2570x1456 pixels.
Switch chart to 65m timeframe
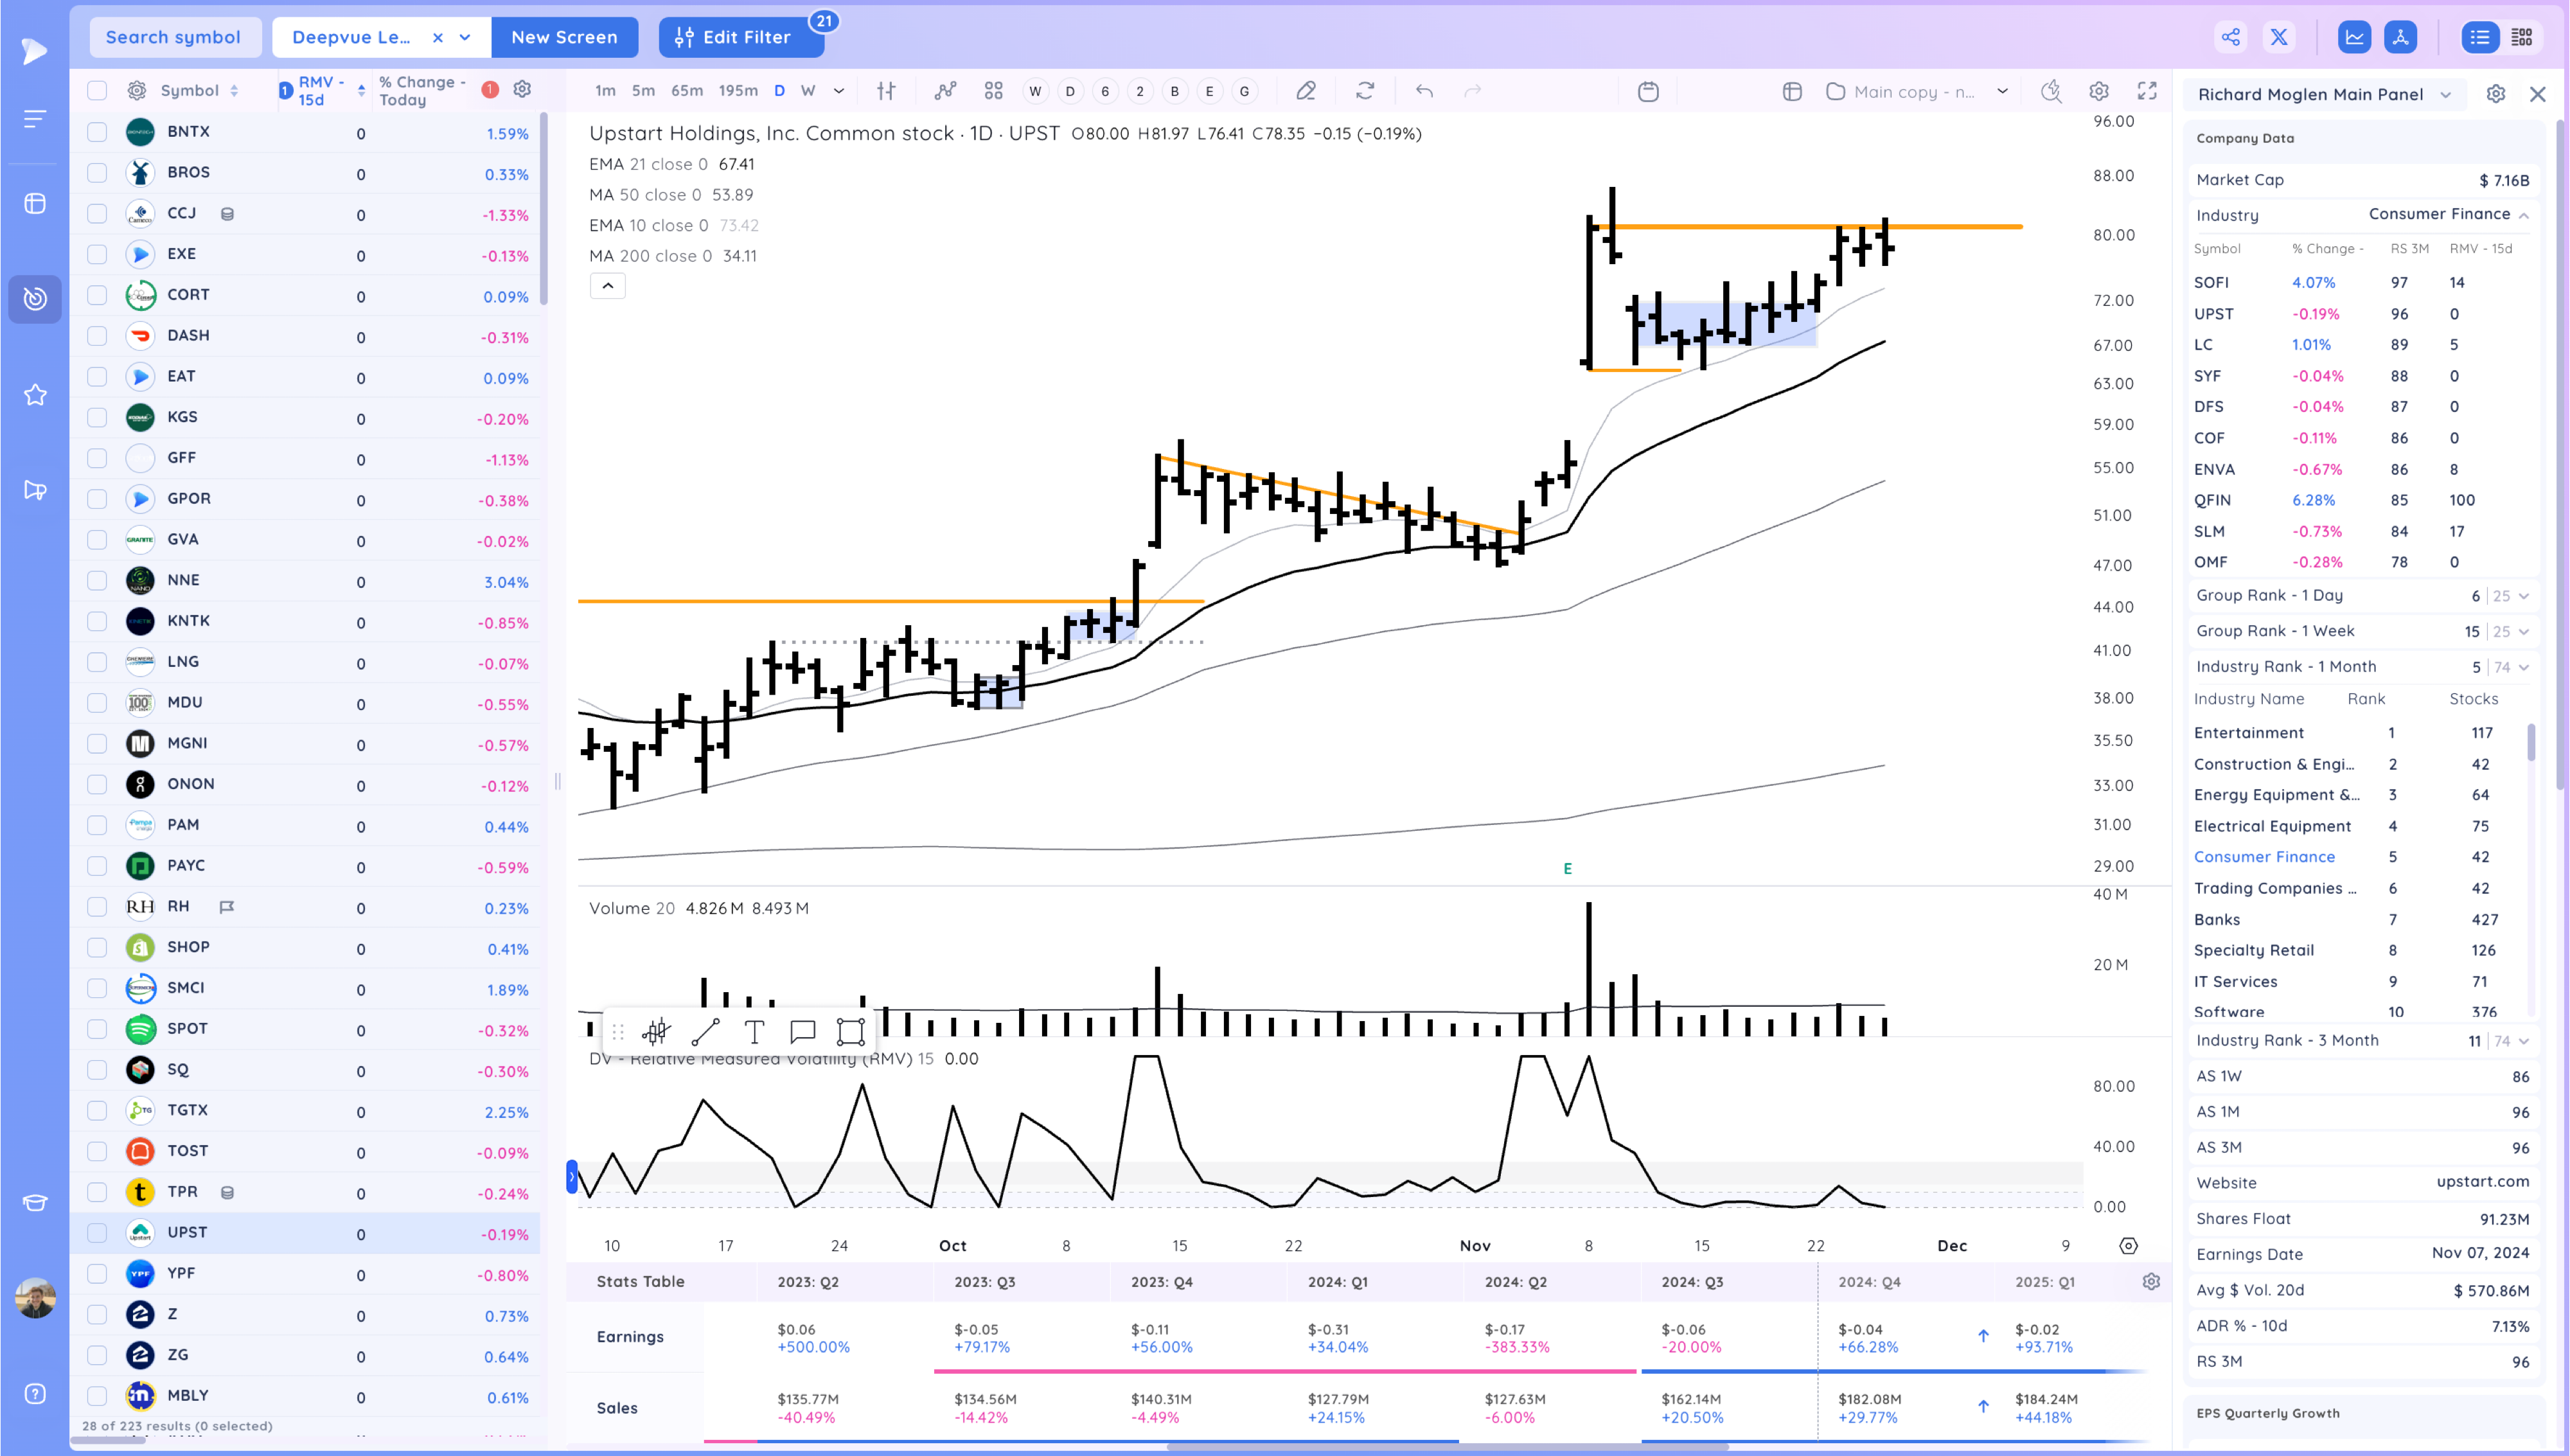(687, 91)
